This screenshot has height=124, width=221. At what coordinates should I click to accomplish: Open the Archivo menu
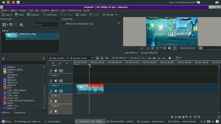click(5, 10)
